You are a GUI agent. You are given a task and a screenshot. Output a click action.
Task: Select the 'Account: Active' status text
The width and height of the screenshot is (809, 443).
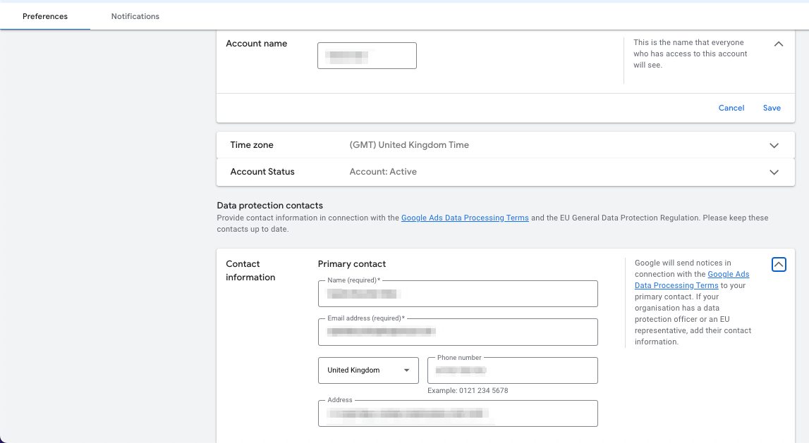click(x=383, y=172)
